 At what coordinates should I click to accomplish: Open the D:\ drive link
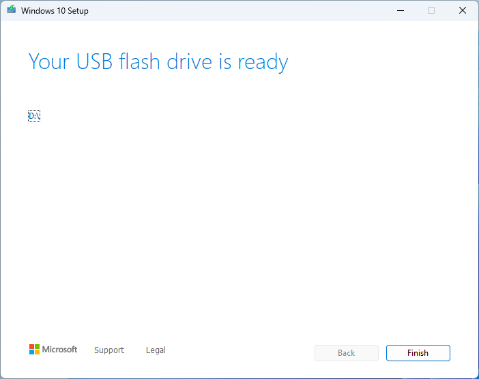click(x=34, y=116)
